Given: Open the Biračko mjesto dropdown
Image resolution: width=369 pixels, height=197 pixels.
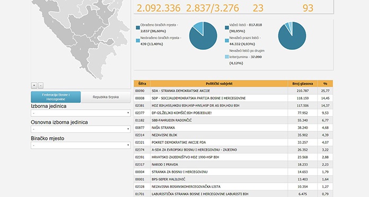Looking at the screenshot, I should pyautogui.click(x=81, y=145).
